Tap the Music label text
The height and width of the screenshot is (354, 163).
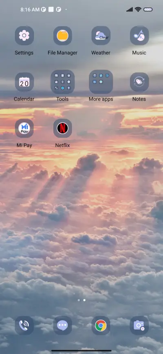tap(139, 53)
